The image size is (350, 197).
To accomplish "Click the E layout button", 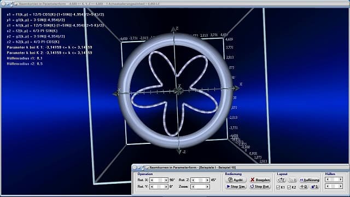I will click(x=282, y=180).
